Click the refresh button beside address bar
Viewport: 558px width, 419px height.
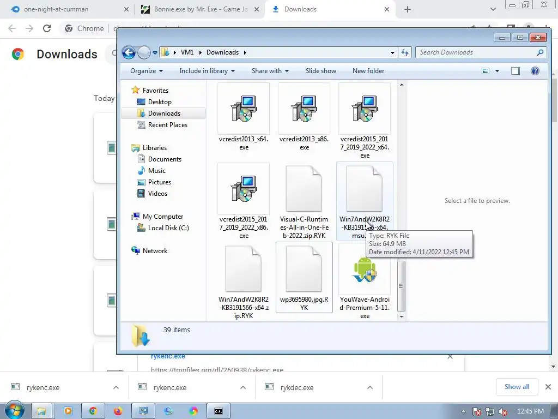pyautogui.click(x=405, y=53)
